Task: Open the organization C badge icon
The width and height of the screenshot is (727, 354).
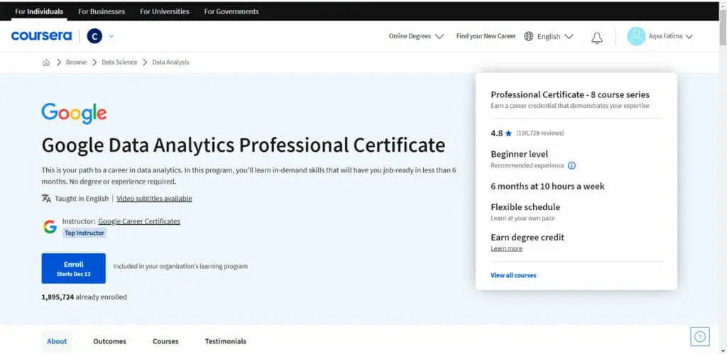Action: 94,36
